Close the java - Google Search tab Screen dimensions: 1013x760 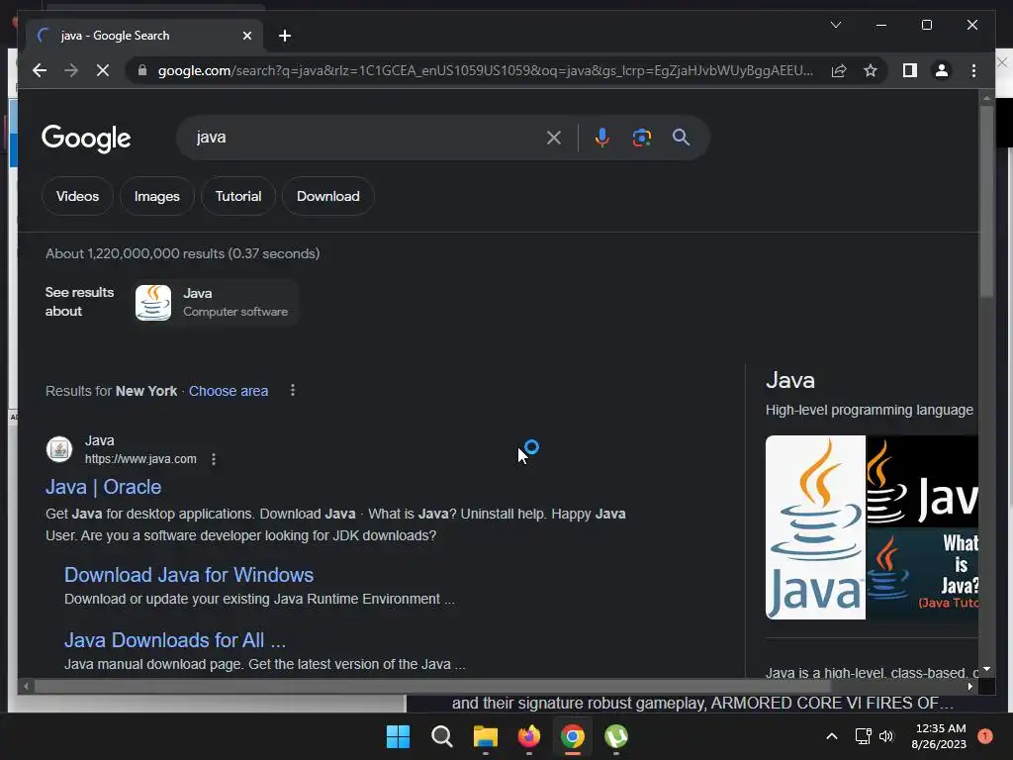[x=246, y=36]
